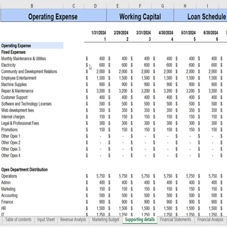227x227 pixels.
Task: Jump to the Working Capital section header
Action: (x=140, y=17)
